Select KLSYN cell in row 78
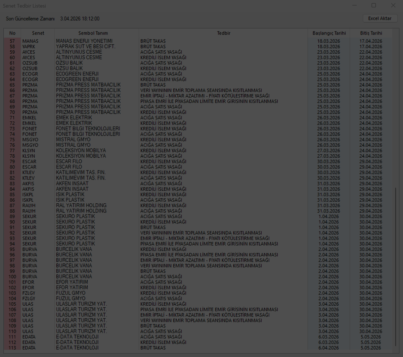Screen dimensions: 403x357 pos(29,156)
